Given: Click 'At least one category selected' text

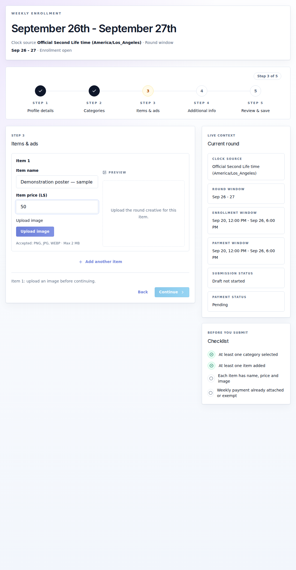Looking at the screenshot, I should click(x=248, y=355).
